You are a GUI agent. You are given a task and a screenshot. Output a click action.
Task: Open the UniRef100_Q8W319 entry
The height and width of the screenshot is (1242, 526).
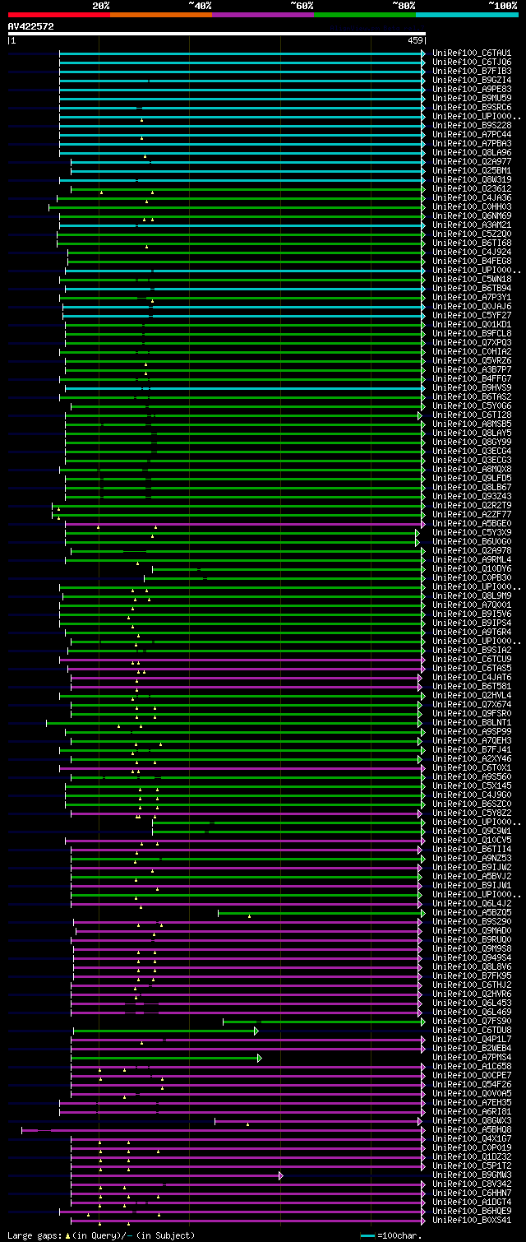point(472,179)
